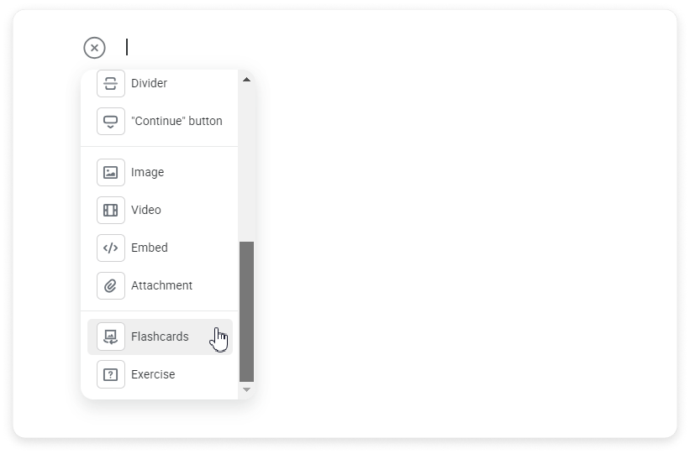
Task: Insert an Exercise block
Action: (153, 375)
